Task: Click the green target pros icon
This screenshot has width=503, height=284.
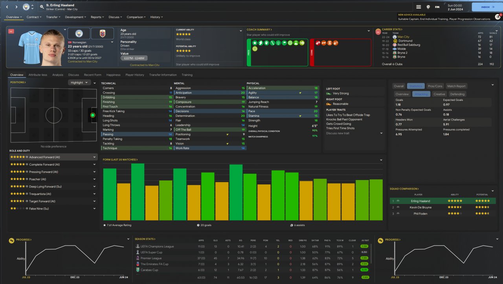Action: tap(290, 42)
